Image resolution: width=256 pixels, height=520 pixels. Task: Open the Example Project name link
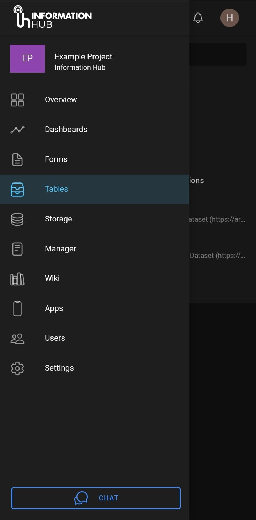point(83,57)
